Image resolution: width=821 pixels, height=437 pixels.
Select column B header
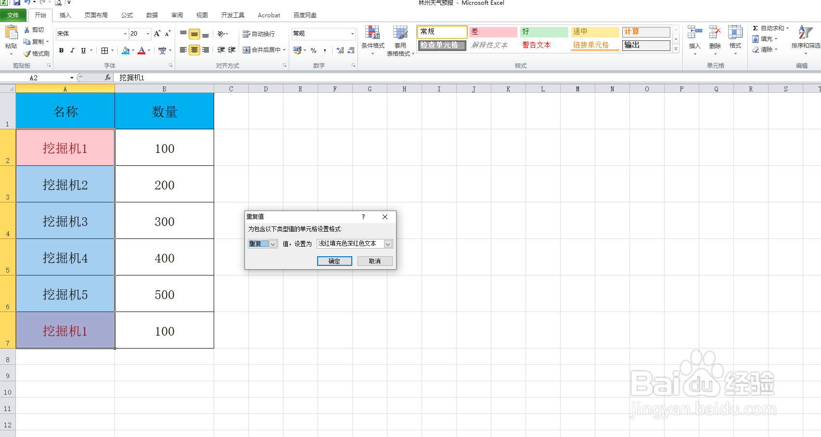point(164,89)
